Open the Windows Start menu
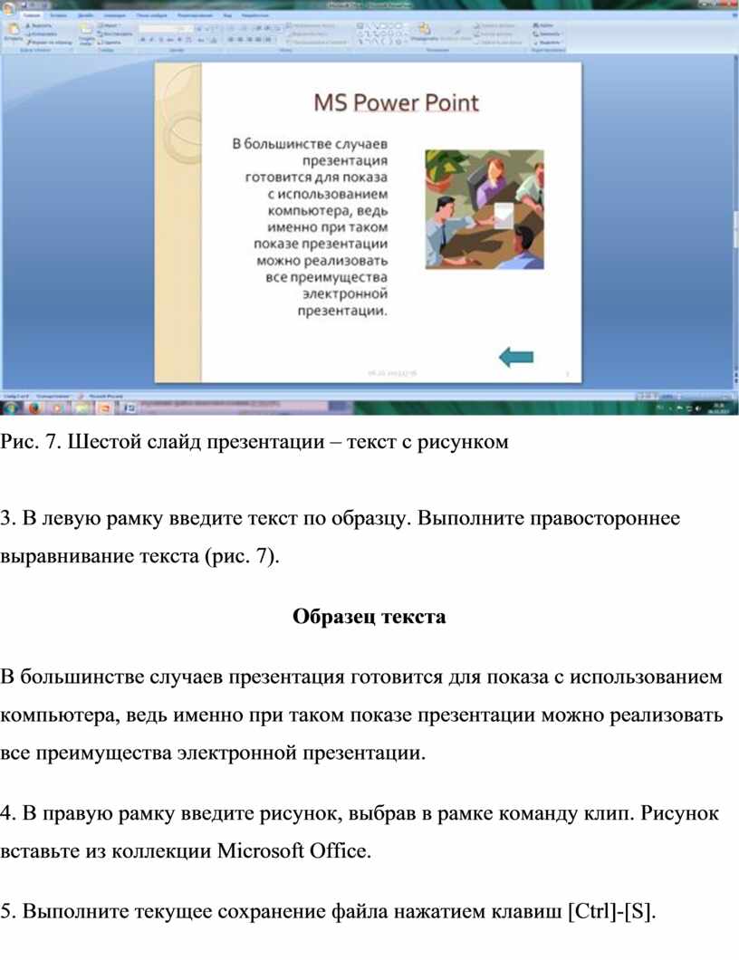 coord(11,408)
